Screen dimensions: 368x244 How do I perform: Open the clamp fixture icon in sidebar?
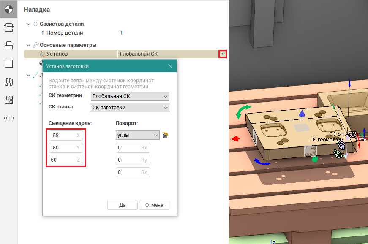point(9,82)
